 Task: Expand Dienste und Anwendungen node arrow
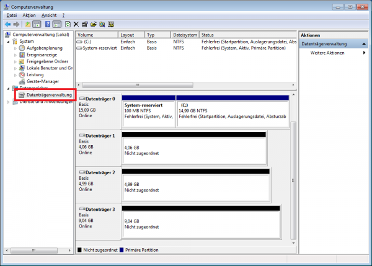[8, 102]
